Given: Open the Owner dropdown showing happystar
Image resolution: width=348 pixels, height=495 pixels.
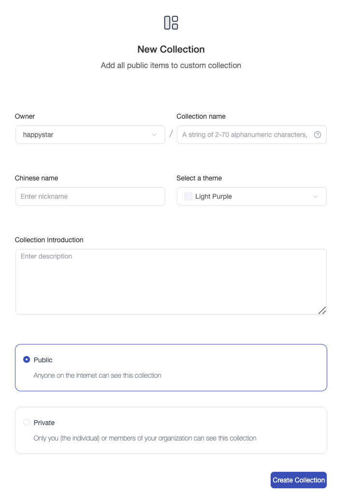Looking at the screenshot, I should (90, 135).
